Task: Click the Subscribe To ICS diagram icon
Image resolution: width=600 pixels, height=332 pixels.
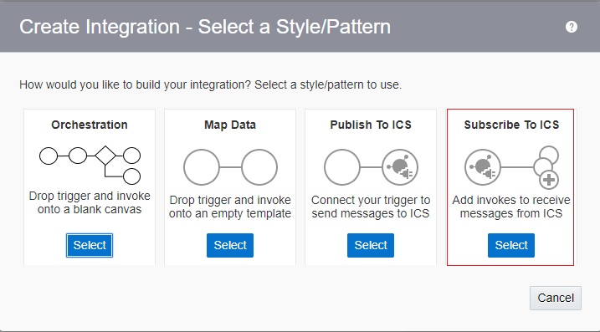Action: point(511,167)
